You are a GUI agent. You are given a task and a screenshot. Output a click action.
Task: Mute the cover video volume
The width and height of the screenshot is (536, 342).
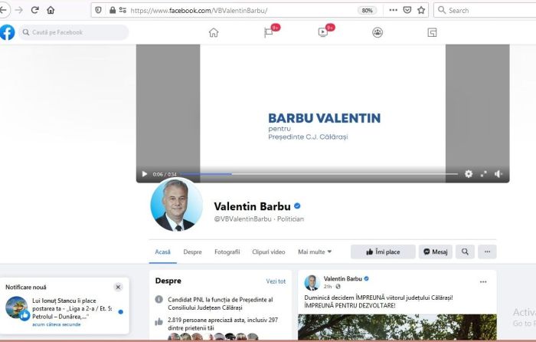(498, 174)
